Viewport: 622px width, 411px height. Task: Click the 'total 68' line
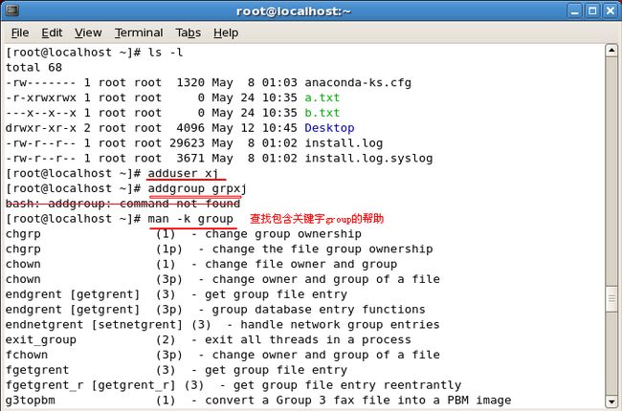pyautogui.click(x=33, y=67)
